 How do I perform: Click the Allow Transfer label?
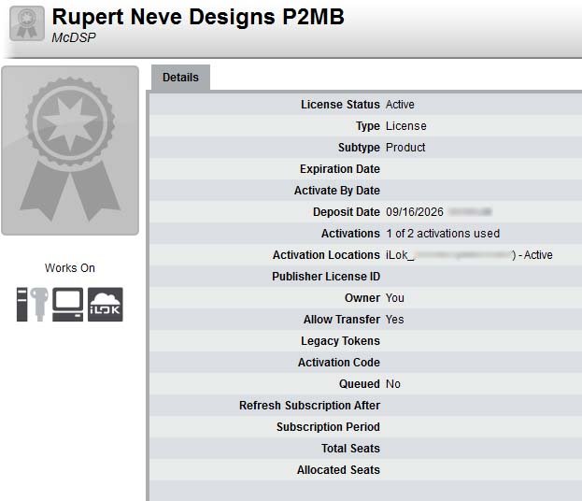(342, 320)
